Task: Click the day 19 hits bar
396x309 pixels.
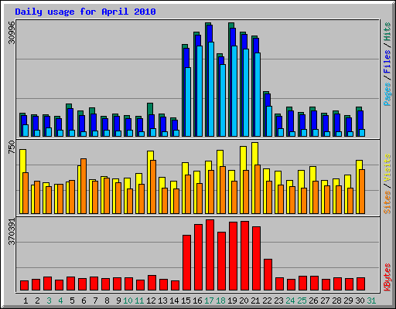Action: pyautogui.click(x=230, y=80)
